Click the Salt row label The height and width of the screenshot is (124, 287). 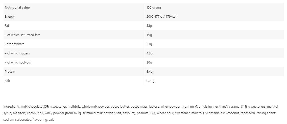7,81
